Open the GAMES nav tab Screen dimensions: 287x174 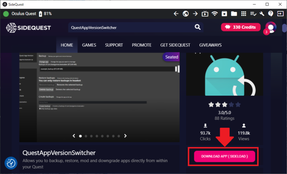[x=89, y=45]
